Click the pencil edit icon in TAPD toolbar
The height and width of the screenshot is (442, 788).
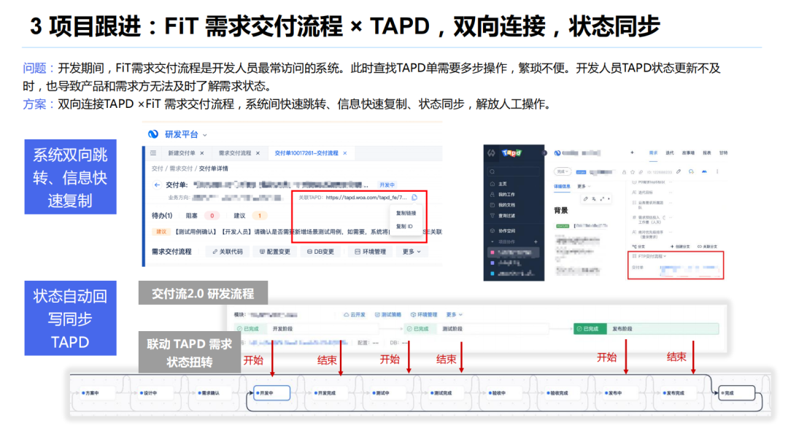(x=679, y=171)
